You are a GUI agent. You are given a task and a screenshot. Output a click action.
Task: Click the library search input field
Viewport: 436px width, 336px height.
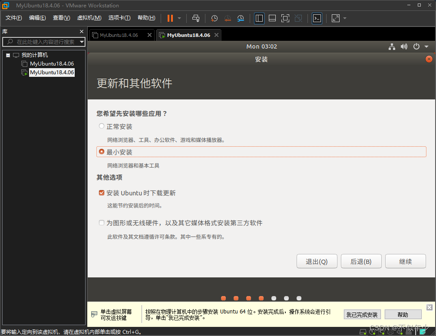click(x=44, y=42)
